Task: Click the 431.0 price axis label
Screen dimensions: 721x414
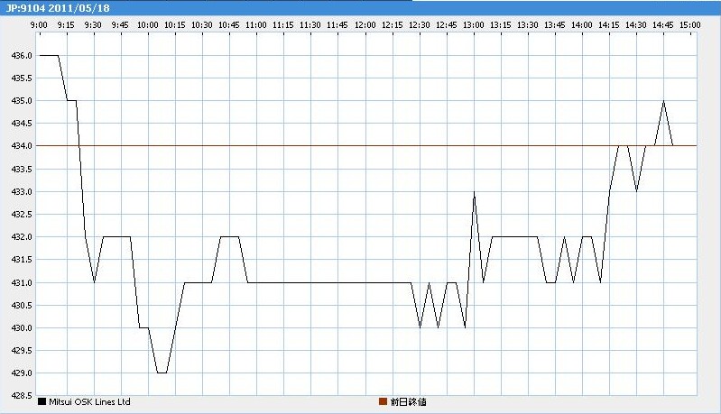Action: [x=22, y=282]
